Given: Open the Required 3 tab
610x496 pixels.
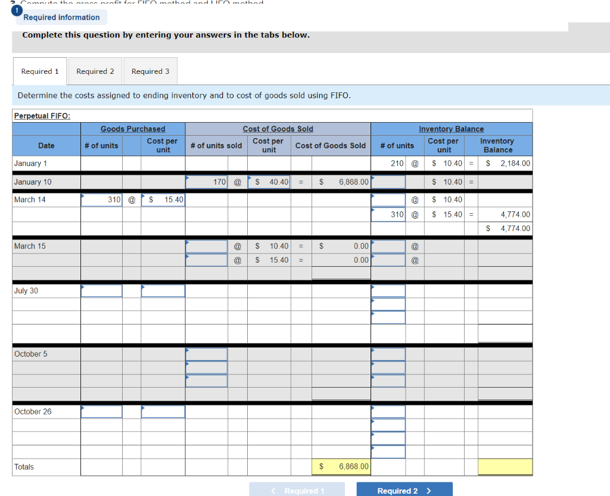Looking at the screenshot, I should pos(150,71).
